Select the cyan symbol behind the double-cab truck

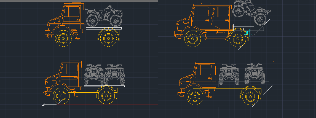click(x=248, y=33)
